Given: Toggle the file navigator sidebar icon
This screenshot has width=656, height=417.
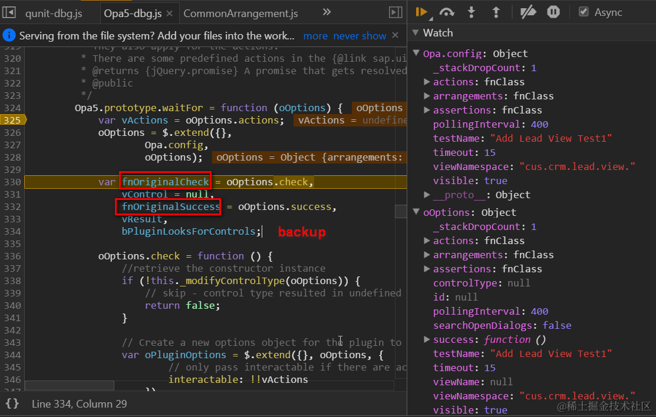Looking at the screenshot, I should pyautogui.click(x=9, y=12).
